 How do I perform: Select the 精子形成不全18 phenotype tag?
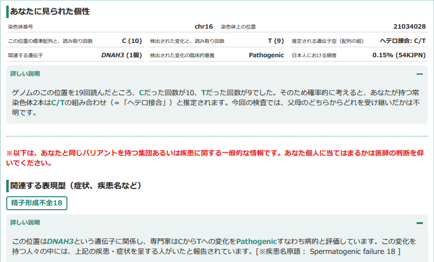(37, 203)
